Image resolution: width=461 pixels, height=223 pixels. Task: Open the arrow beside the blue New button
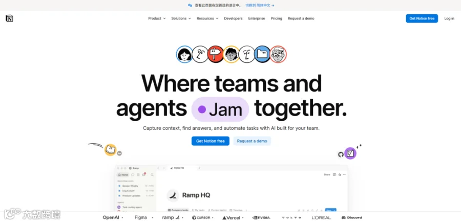tap(334, 210)
